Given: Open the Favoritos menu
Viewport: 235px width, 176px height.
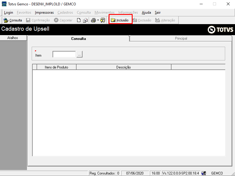Looking at the screenshot, I should (24, 13).
